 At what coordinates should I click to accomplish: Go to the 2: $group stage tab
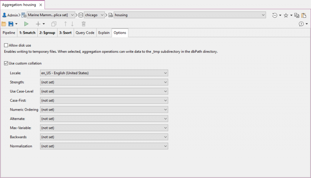coord(46,33)
